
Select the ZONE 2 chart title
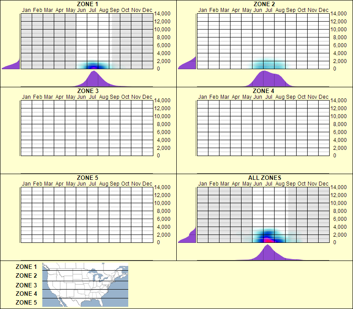click(x=264, y=4)
